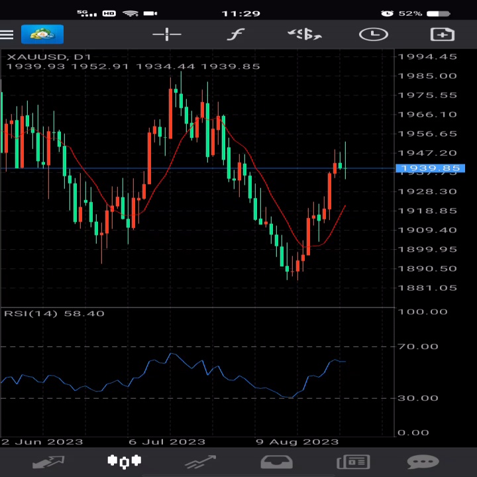Select the Chart candlestick tab

pyautogui.click(x=125, y=460)
